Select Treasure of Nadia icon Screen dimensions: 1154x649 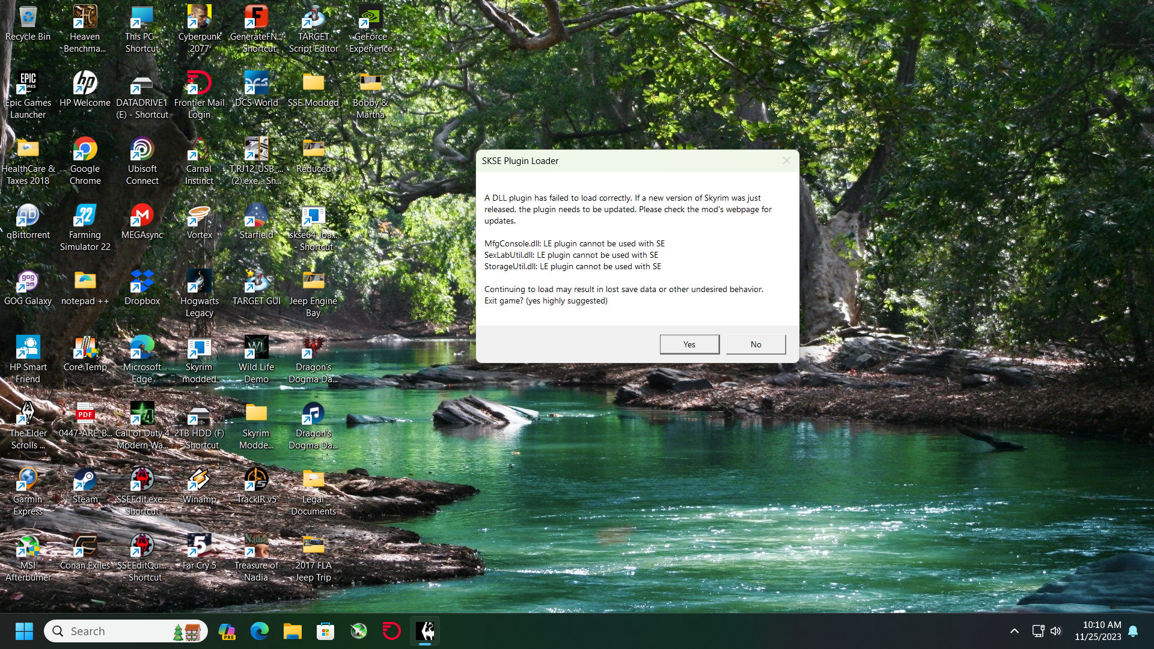[256, 558]
